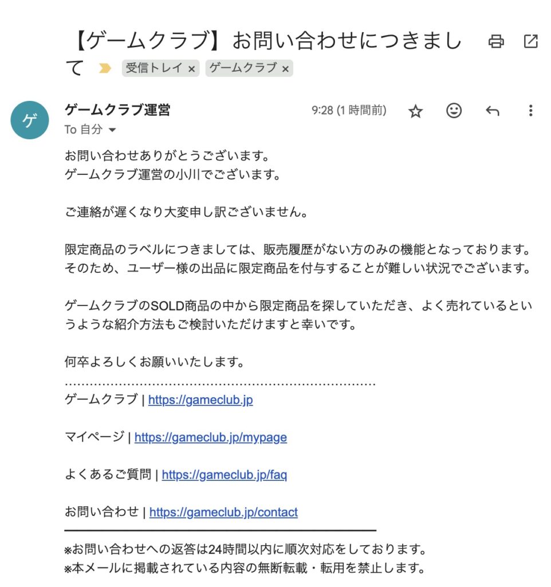This screenshot has height=587, width=551.
Task: Print this email with the printer icon
Action: pyautogui.click(x=496, y=41)
